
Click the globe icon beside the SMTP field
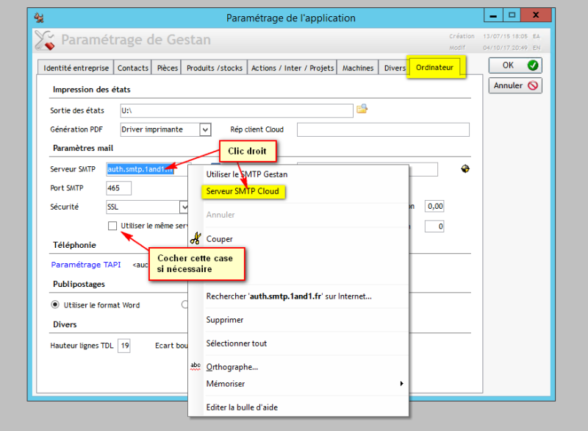pos(465,168)
